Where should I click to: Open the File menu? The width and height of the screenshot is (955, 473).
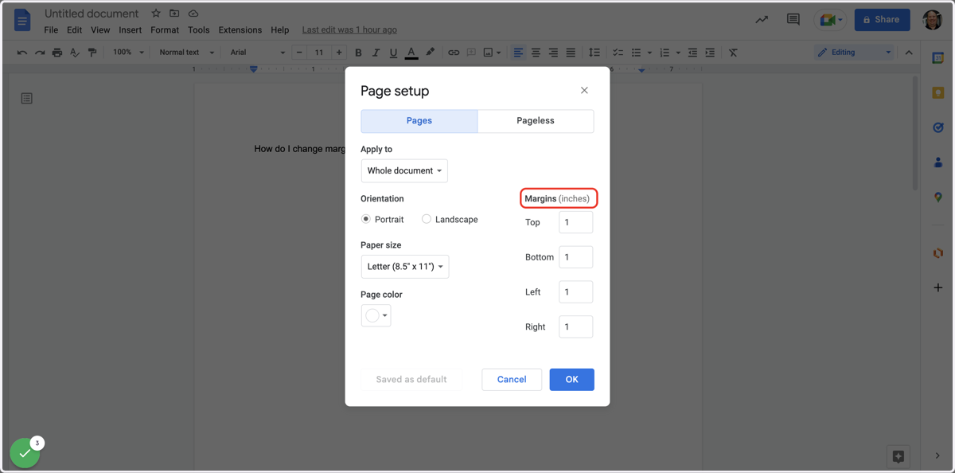(x=51, y=30)
